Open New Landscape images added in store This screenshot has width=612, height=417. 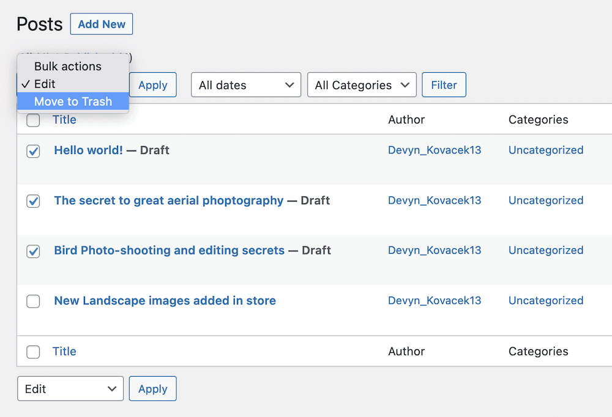[165, 300]
